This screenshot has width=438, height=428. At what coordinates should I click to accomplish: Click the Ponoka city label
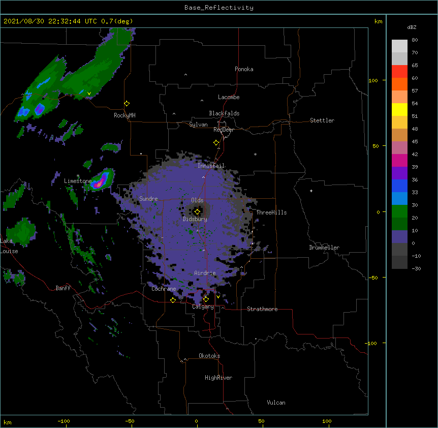(x=244, y=69)
